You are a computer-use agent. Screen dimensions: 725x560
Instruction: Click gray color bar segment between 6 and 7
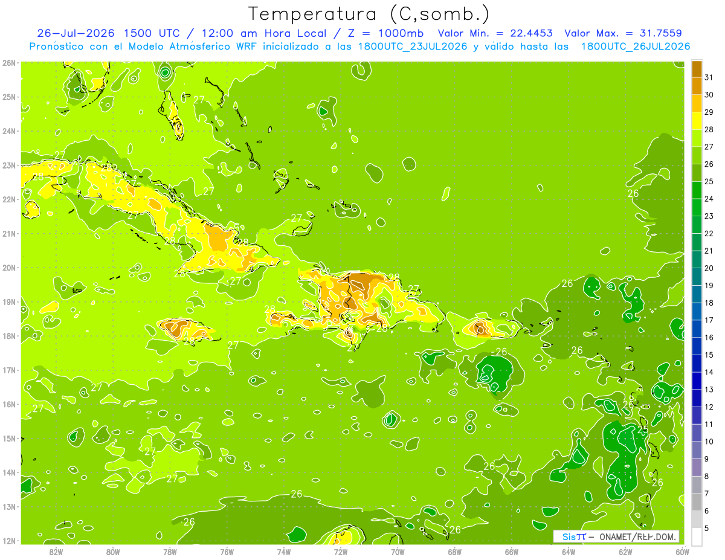pos(697,503)
